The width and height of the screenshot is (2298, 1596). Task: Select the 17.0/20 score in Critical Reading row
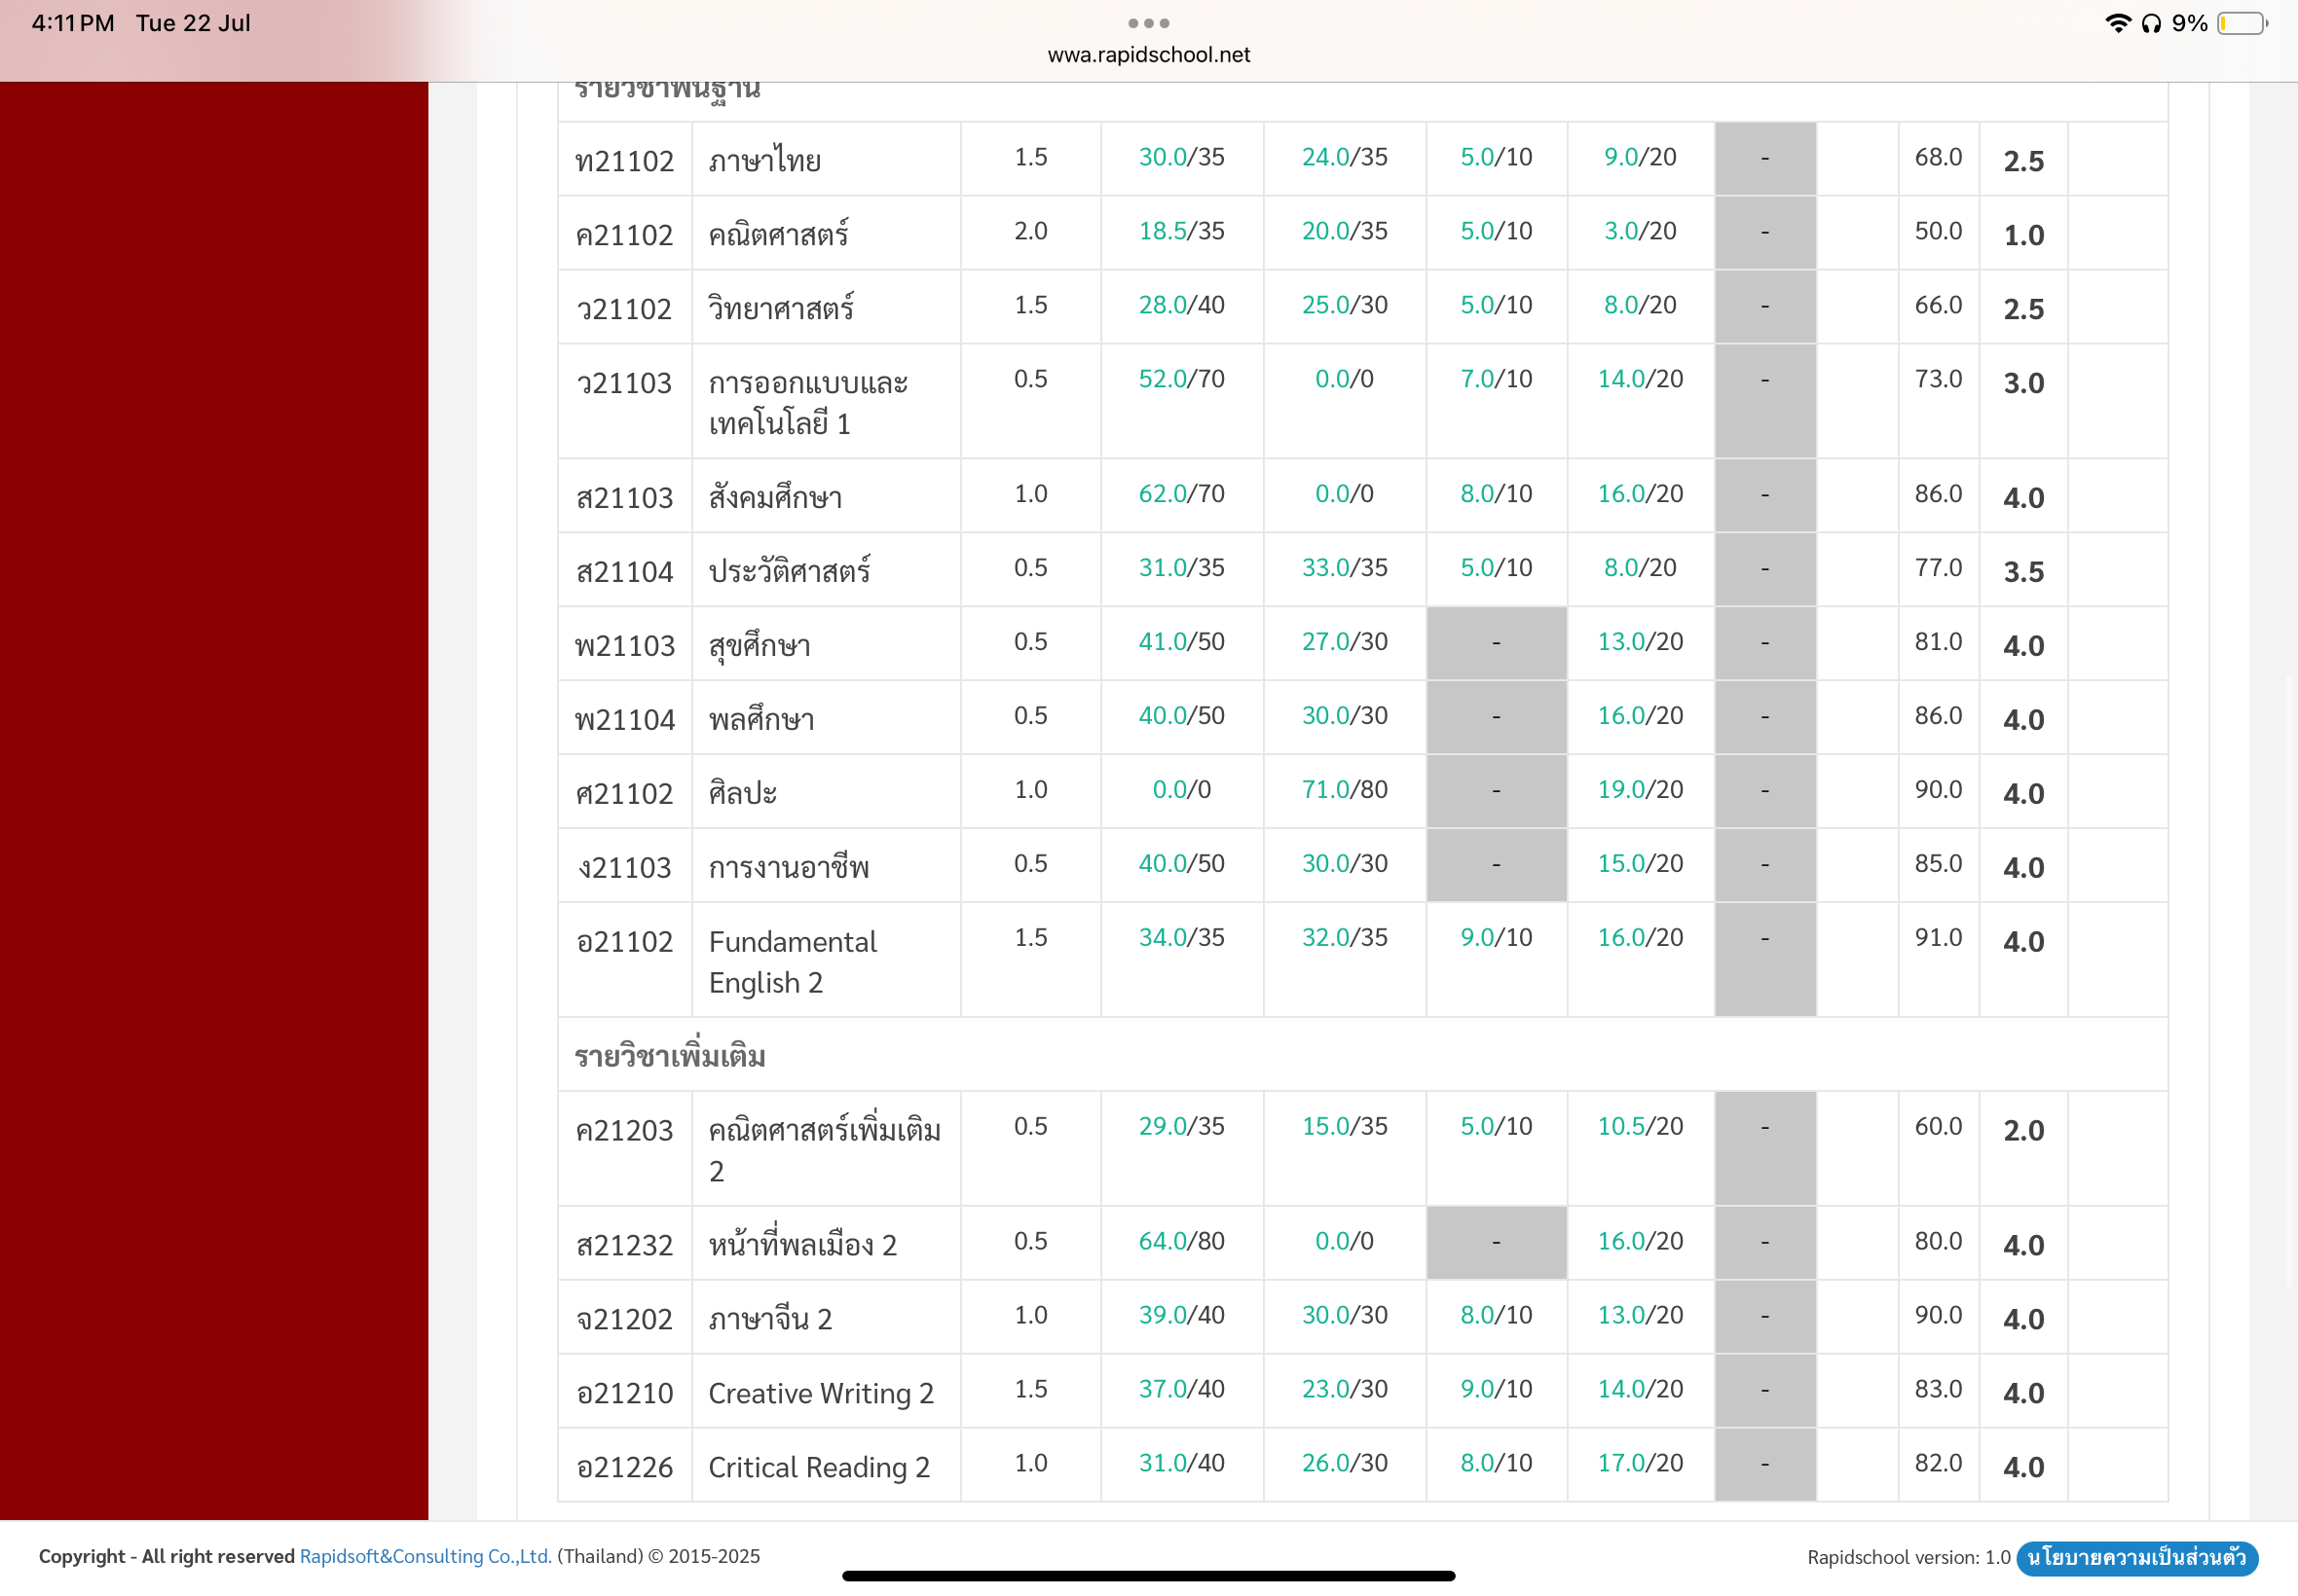click(1641, 1463)
